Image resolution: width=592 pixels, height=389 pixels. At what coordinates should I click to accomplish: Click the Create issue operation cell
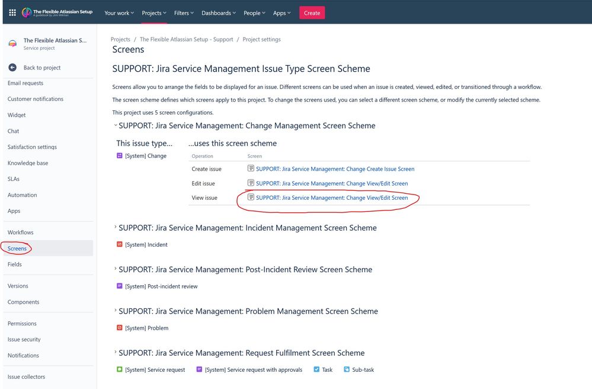(x=207, y=169)
